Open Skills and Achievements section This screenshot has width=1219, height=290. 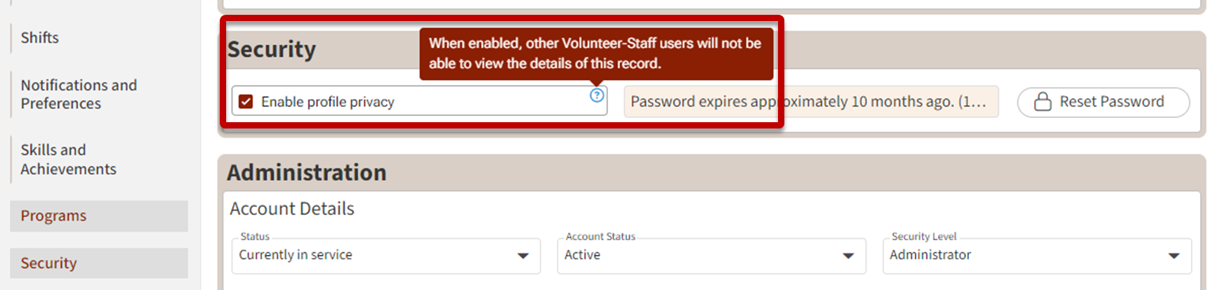pyautogui.click(x=68, y=159)
